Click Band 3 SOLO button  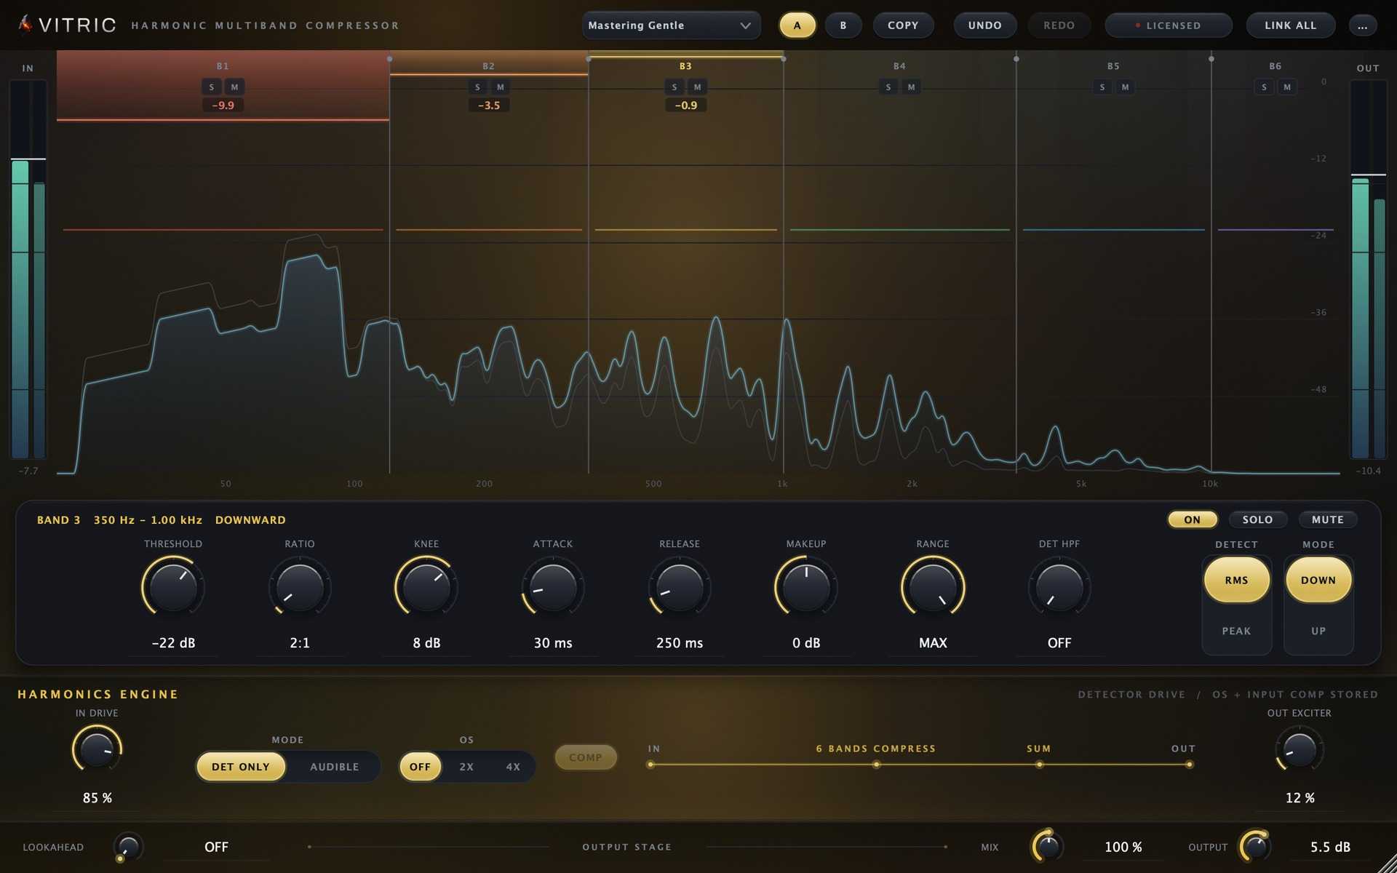1258,519
